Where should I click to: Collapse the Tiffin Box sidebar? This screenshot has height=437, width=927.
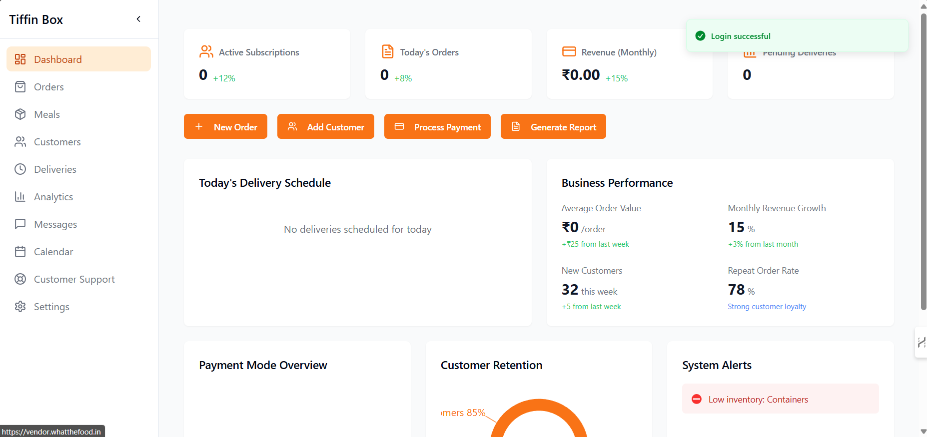(x=138, y=19)
